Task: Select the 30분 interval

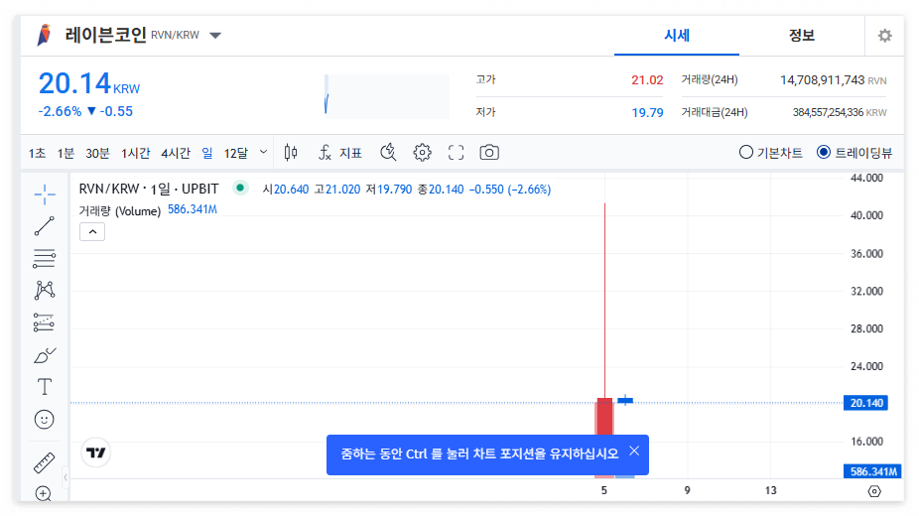Action: [x=97, y=154]
